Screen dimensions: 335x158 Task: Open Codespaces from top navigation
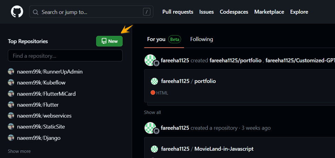(234, 12)
